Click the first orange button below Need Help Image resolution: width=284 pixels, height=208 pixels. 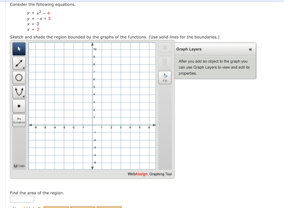56,207
